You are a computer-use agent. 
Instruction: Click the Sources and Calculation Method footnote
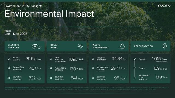[x=87, y=88]
